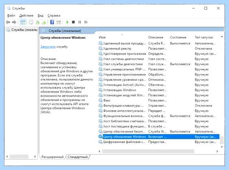229x170 pixels.
Task: Select Функциональные возмож... service
Action: (x=124, y=116)
